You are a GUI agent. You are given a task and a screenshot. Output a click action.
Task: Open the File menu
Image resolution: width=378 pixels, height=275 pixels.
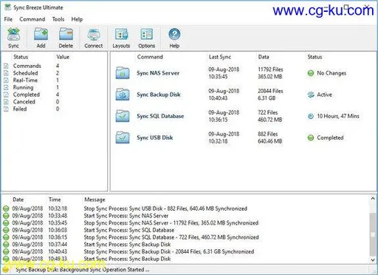point(8,19)
